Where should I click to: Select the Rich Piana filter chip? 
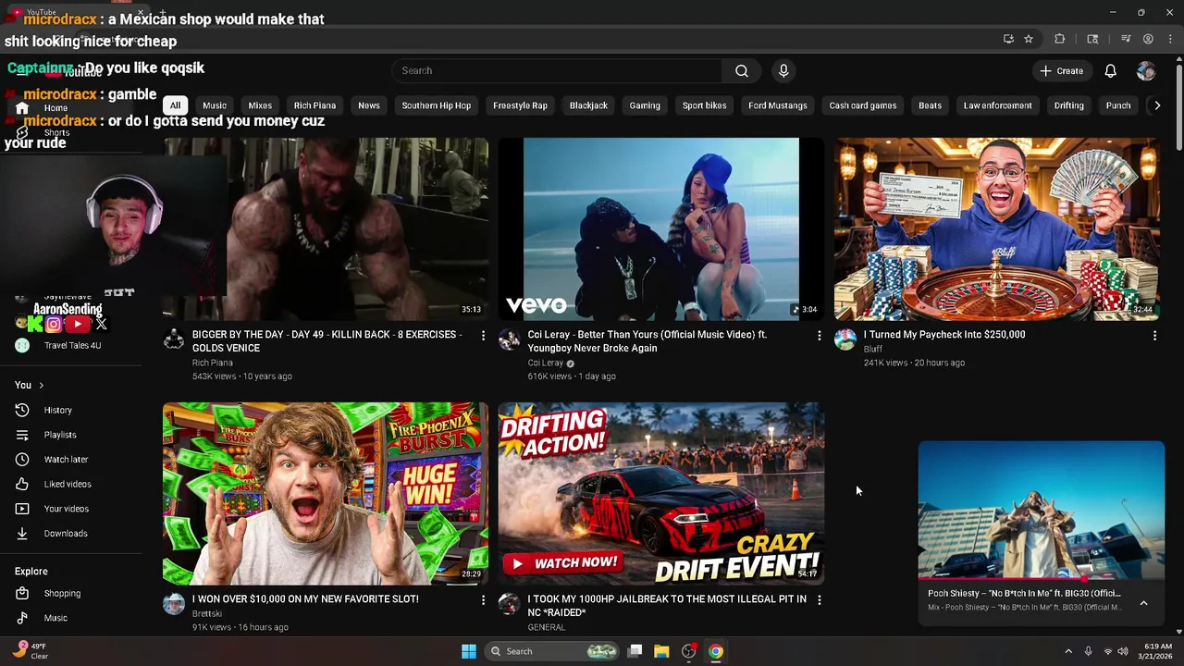314,105
